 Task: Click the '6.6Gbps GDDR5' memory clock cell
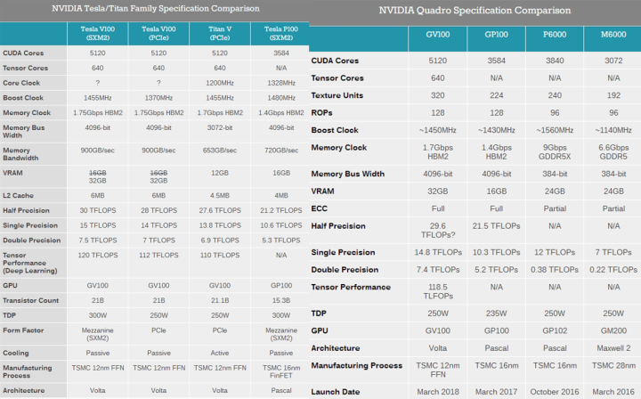(x=613, y=152)
